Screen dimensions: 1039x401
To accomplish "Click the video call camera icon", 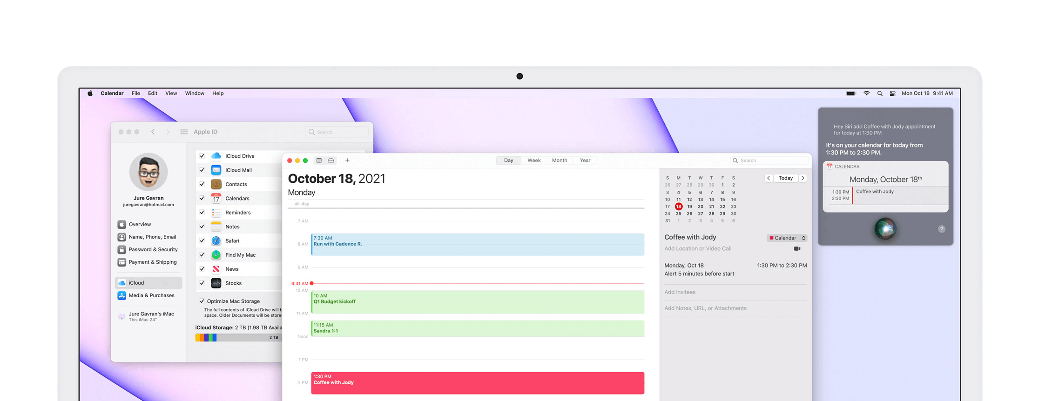I will coord(797,249).
